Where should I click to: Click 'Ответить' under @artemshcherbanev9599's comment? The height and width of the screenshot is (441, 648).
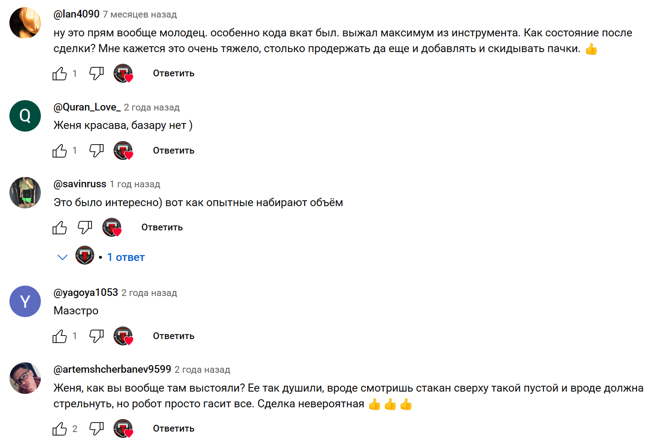click(x=174, y=428)
